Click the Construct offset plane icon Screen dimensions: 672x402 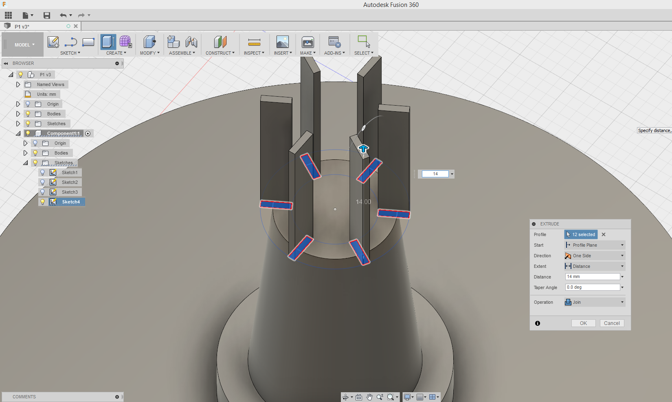click(220, 42)
